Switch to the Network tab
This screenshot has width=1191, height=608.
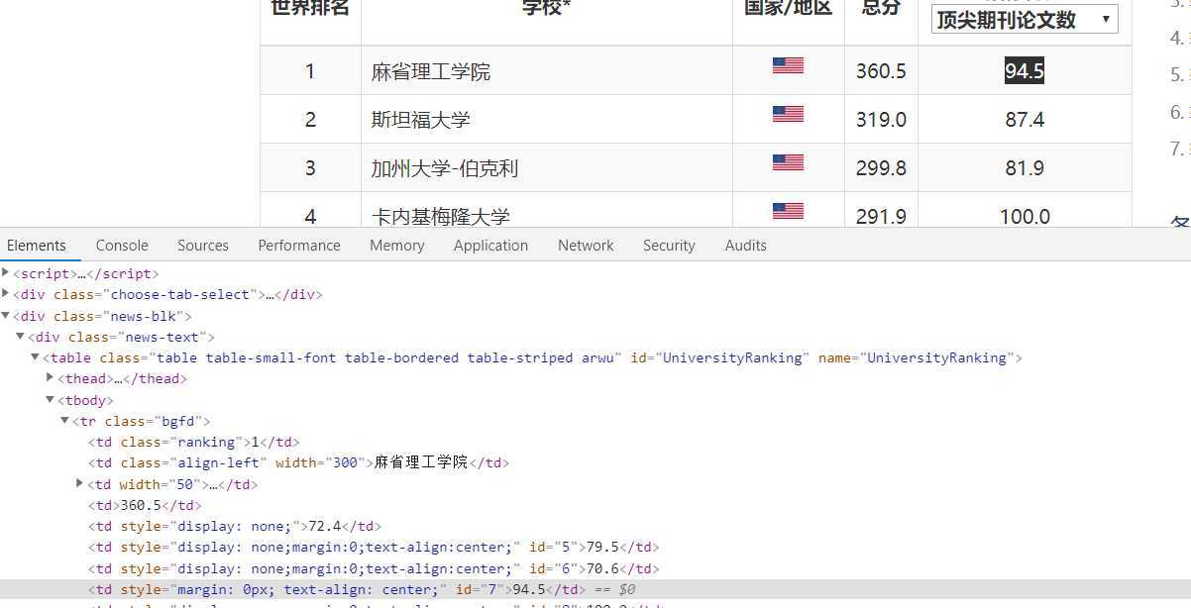pyautogui.click(x=586, y=246)
